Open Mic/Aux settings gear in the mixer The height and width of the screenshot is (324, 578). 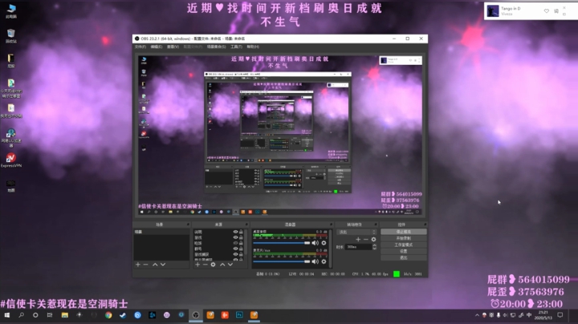324,261
